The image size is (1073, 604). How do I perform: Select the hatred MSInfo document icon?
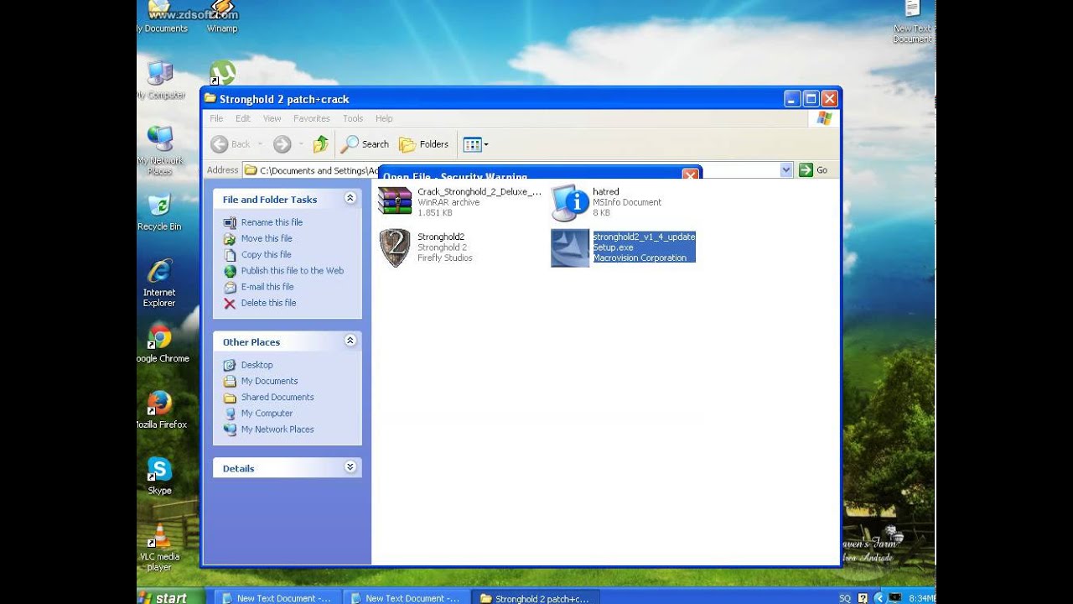[x=569, y=202]
